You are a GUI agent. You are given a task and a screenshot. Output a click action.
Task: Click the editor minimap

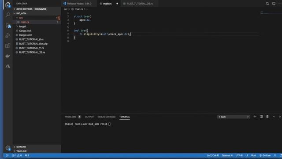point(271,13)
